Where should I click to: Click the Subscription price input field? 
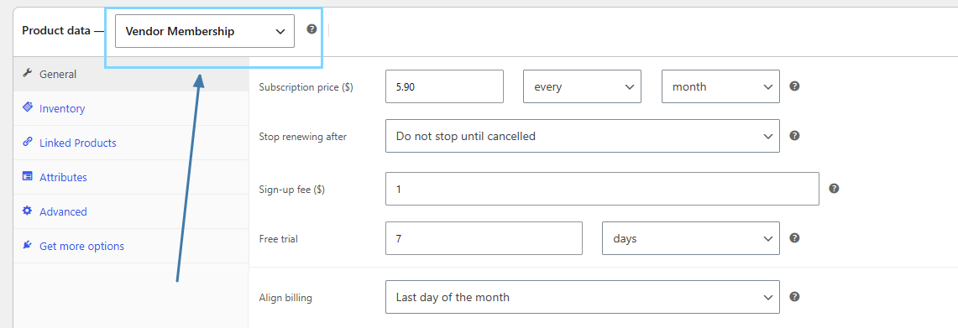tap(444, 86)
